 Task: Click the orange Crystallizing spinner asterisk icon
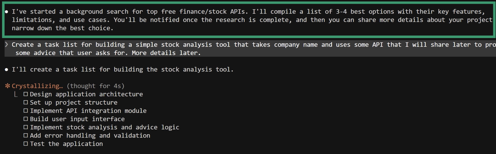click(8, 86)
